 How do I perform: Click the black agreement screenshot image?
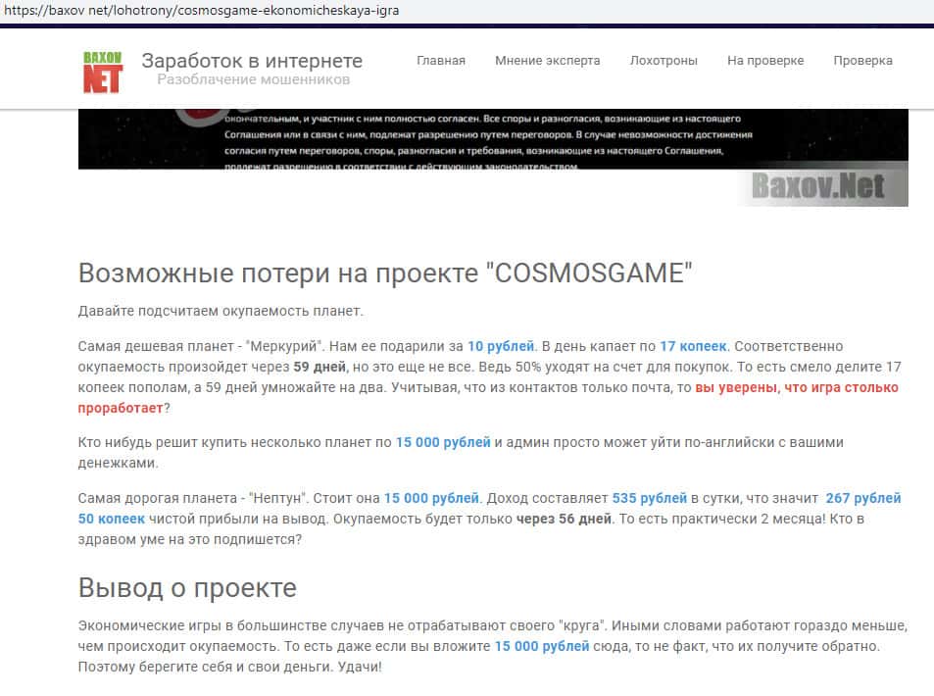coord(493,157)
